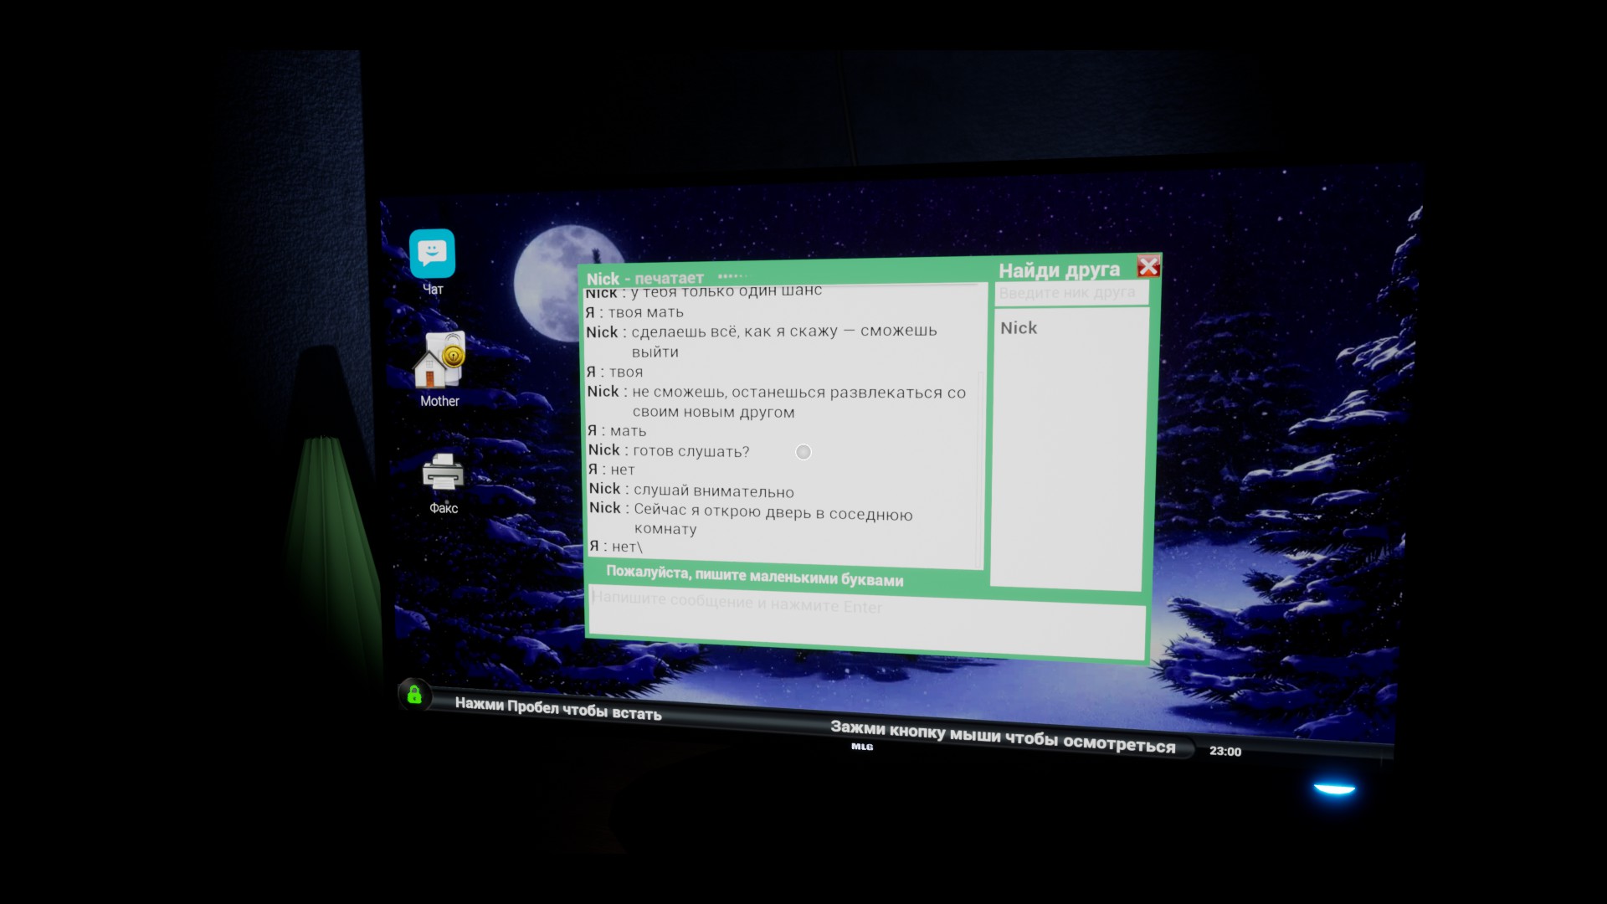Open the Чат desktop icon
This screenshot has height=904, width=1607.
click(x=432, y=254)
